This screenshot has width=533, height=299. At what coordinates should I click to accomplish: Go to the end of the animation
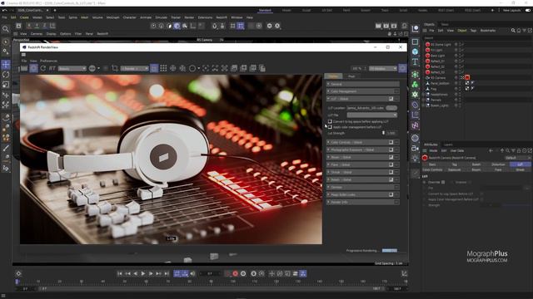pos(167,273)
